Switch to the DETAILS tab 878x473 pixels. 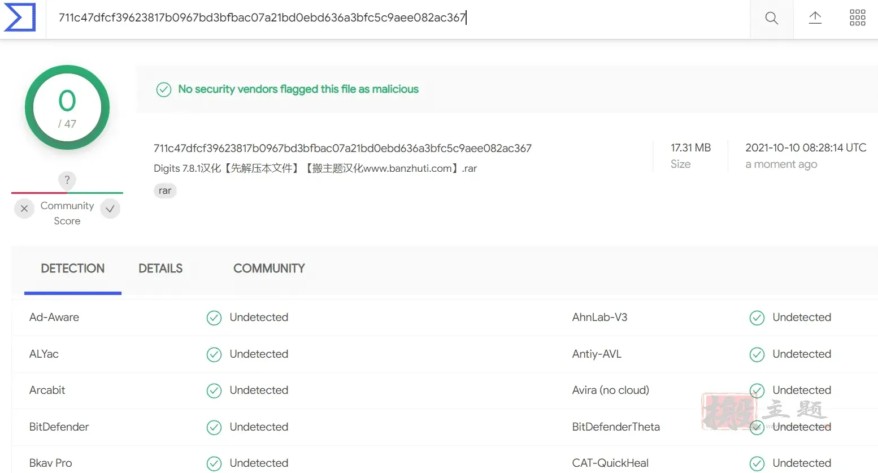click(x=160, y=268)
